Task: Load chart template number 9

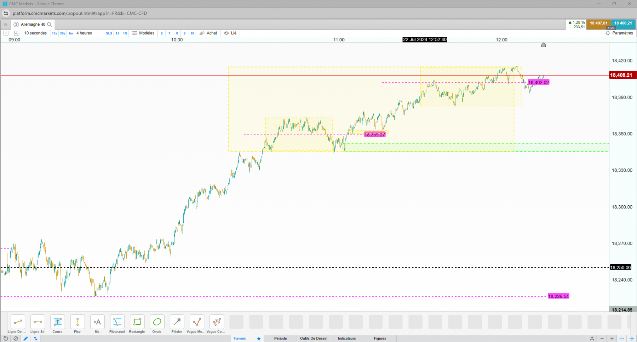Action: coord(184,33)
